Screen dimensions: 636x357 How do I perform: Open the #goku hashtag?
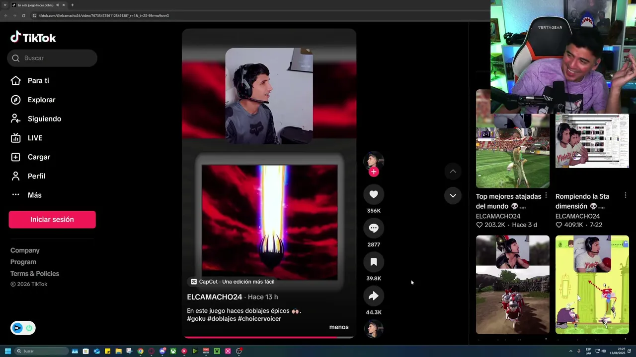coord(196,319)
